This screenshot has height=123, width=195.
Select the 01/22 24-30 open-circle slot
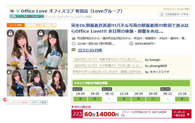click(x=153, y=99)
